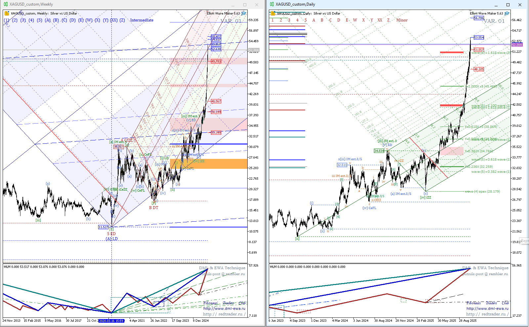Select the red 5 wave label in Daily chart
Viewport: 529px width, 327px height.
[x=305, y=20]
